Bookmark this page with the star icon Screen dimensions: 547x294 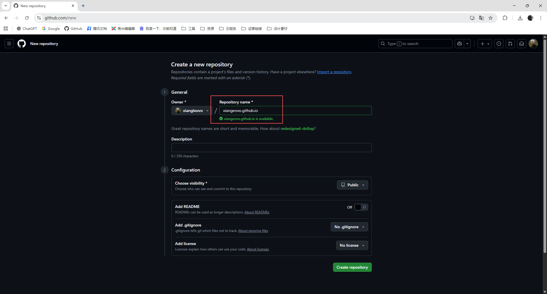click(x=491, y=18)
